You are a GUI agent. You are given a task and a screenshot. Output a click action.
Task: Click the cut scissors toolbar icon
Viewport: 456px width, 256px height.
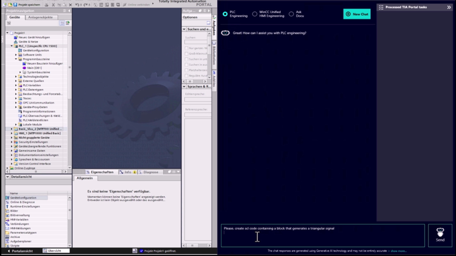[53, 5]
